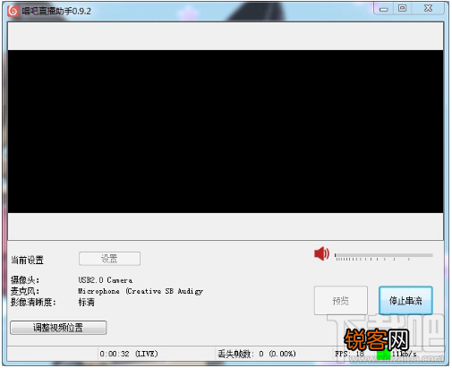Click the 标清 clarity value

86,302
